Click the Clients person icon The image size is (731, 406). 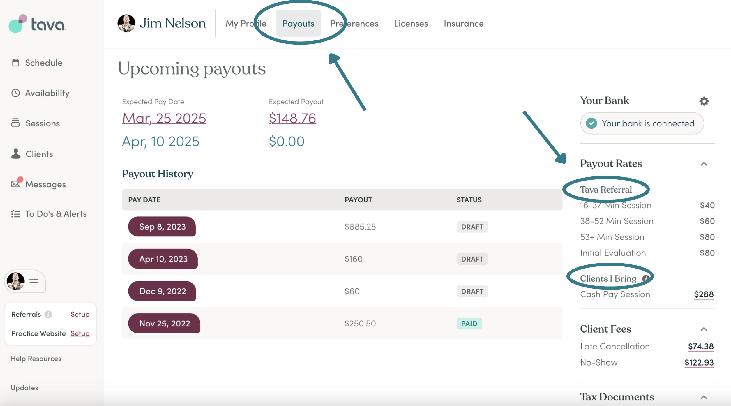click(x=16, y=154)
